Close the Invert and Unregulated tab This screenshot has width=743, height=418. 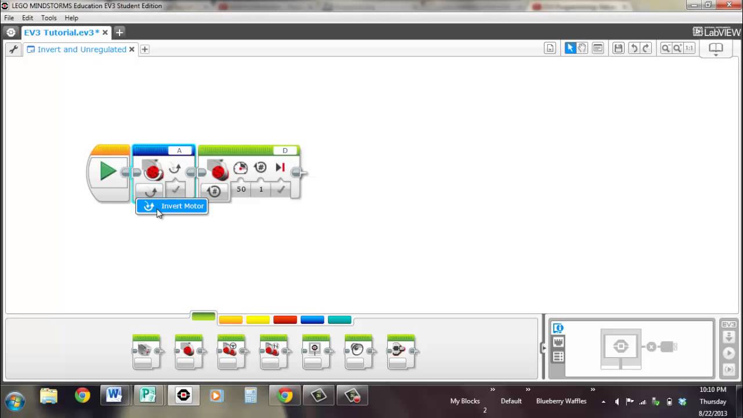click(x=132, y=49)
